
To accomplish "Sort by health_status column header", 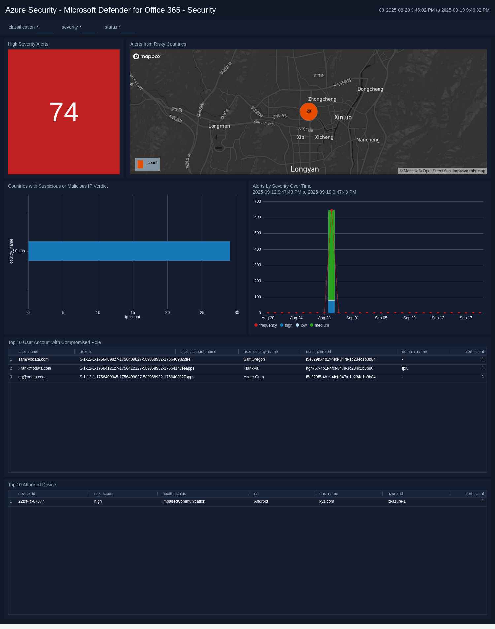I will pos(174,494).
